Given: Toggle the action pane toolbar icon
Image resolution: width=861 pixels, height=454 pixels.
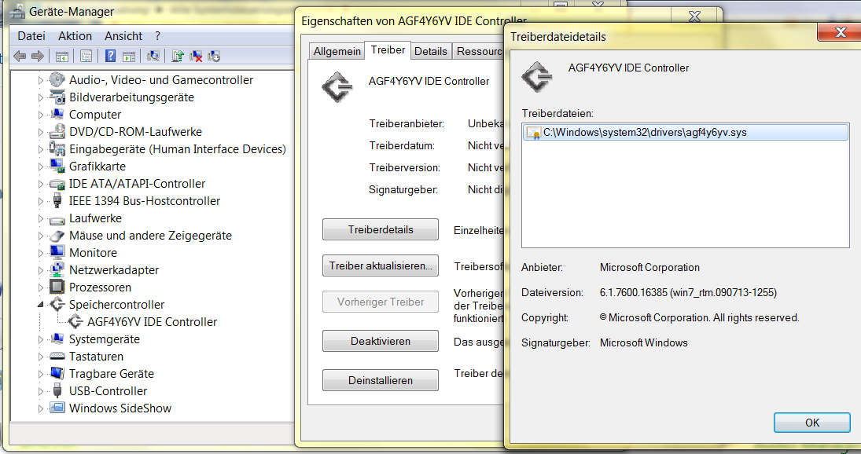Looking at the screenshot, I should [x=129, y=56].
